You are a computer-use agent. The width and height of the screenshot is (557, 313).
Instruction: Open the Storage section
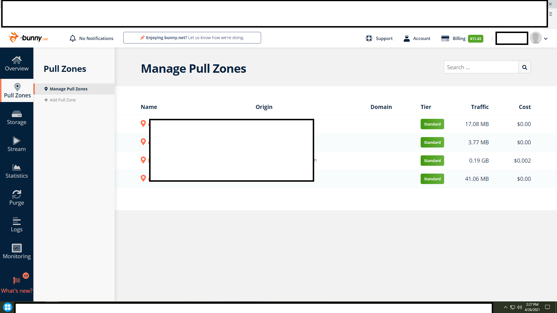[17, 117]
